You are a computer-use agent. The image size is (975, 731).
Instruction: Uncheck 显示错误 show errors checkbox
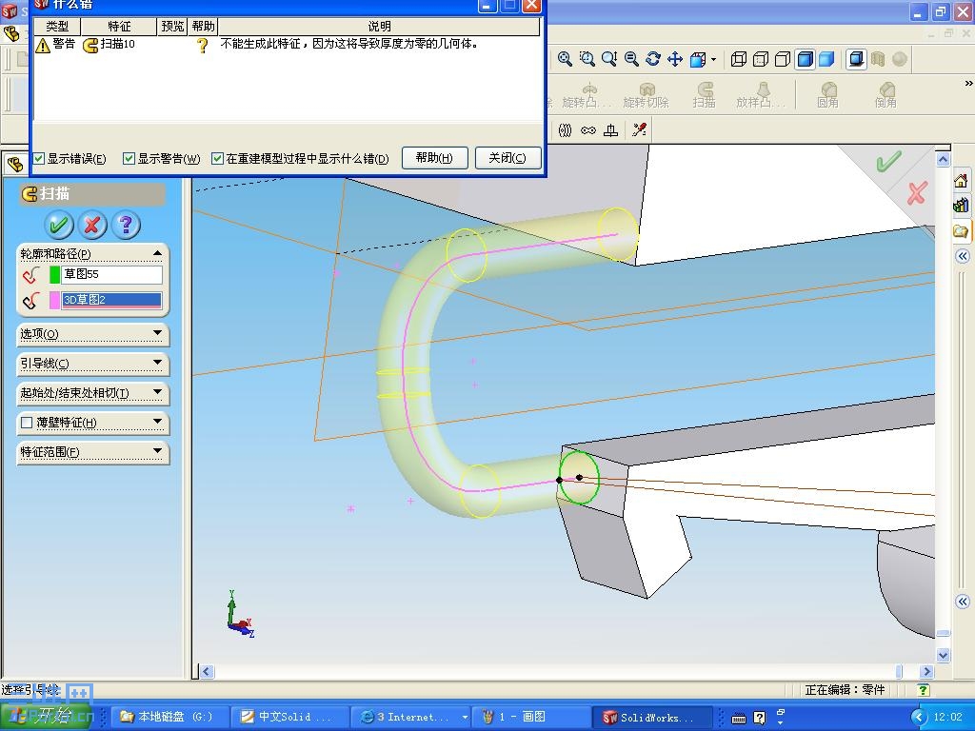38,159
